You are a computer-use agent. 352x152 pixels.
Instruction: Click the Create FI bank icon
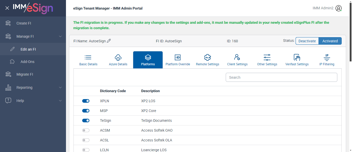click(8, 23)
